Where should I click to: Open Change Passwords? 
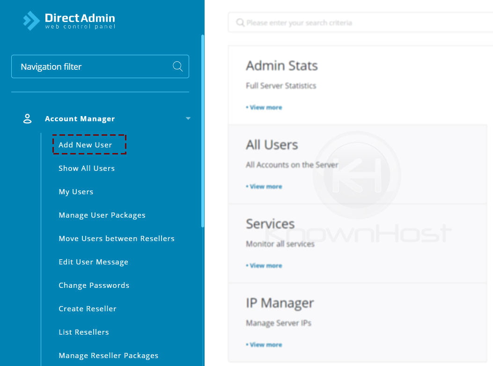coord(94,285)
